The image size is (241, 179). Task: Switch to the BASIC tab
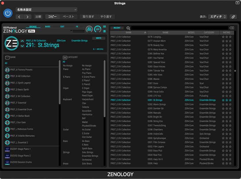pyautogui.click(x=48, y=26)
